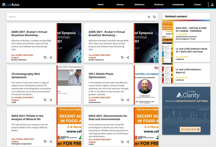Image resolution: width=216 pixels, height=147 pixels.
Task: Open the Library menu
Action: point(120,5)
